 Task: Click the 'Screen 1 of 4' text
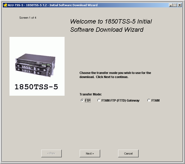[28, 18]
